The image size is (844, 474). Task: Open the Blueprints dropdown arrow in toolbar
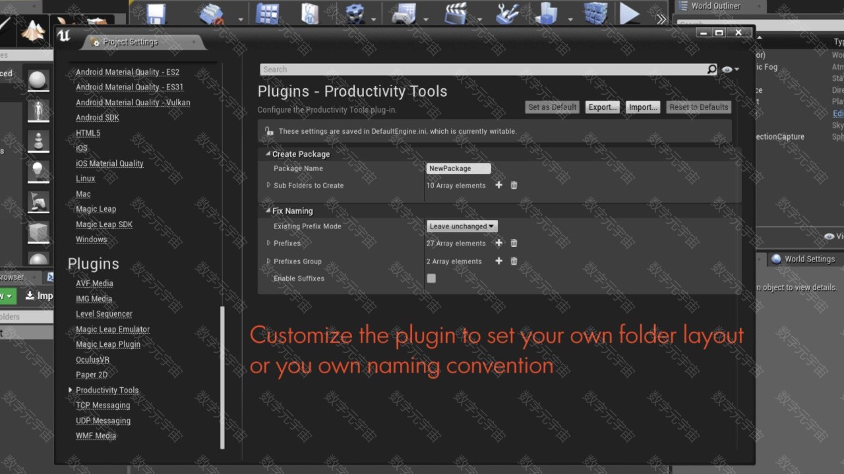tap(427, 20)
